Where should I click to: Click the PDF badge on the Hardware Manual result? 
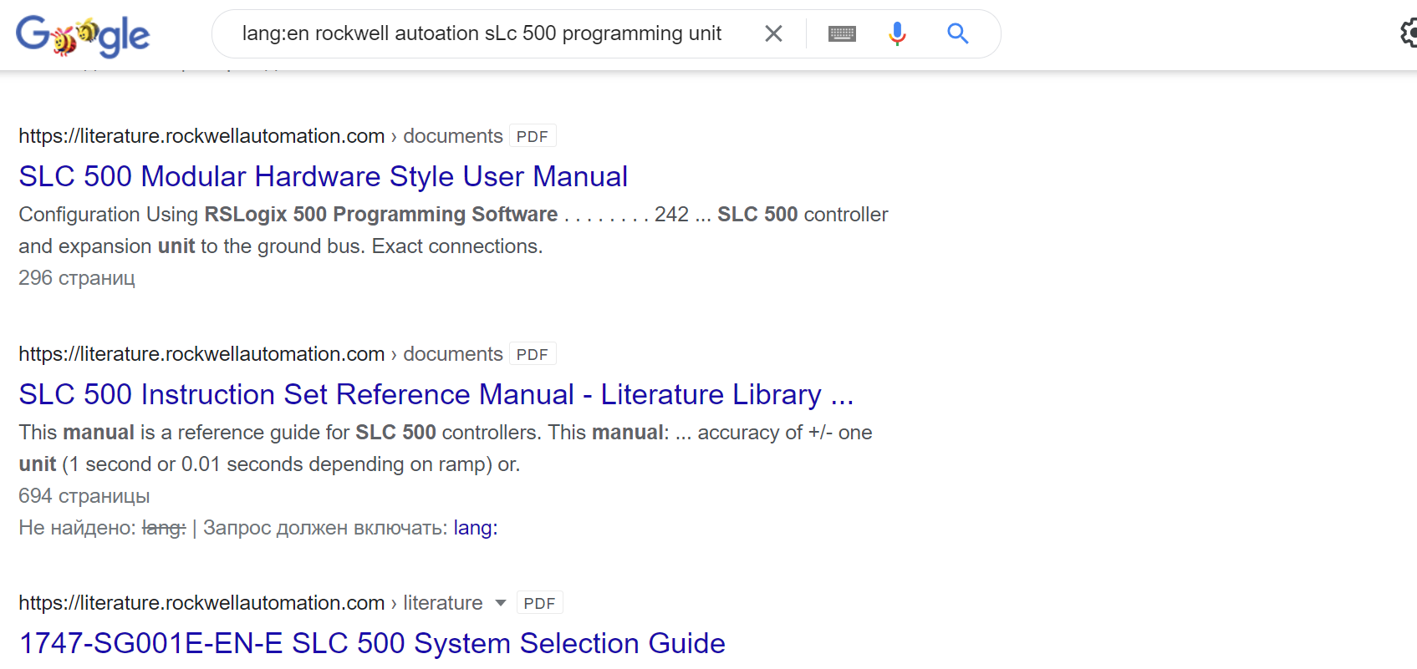point(532,136)
